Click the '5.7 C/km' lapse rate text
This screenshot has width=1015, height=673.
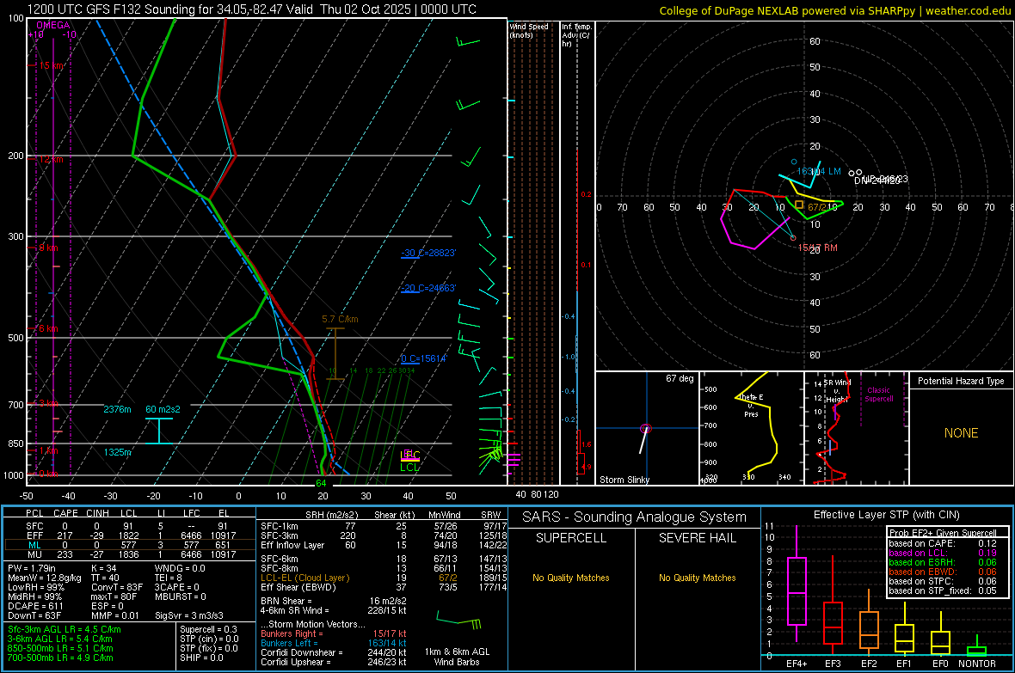pos(340,319)
